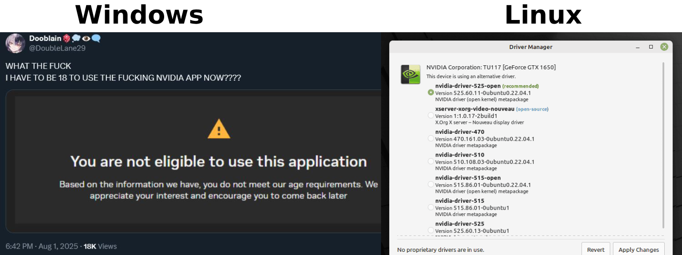Click the (open-source) label text
Screen dimensions: 682x255
pyautogui.click(x=532, y=109)
